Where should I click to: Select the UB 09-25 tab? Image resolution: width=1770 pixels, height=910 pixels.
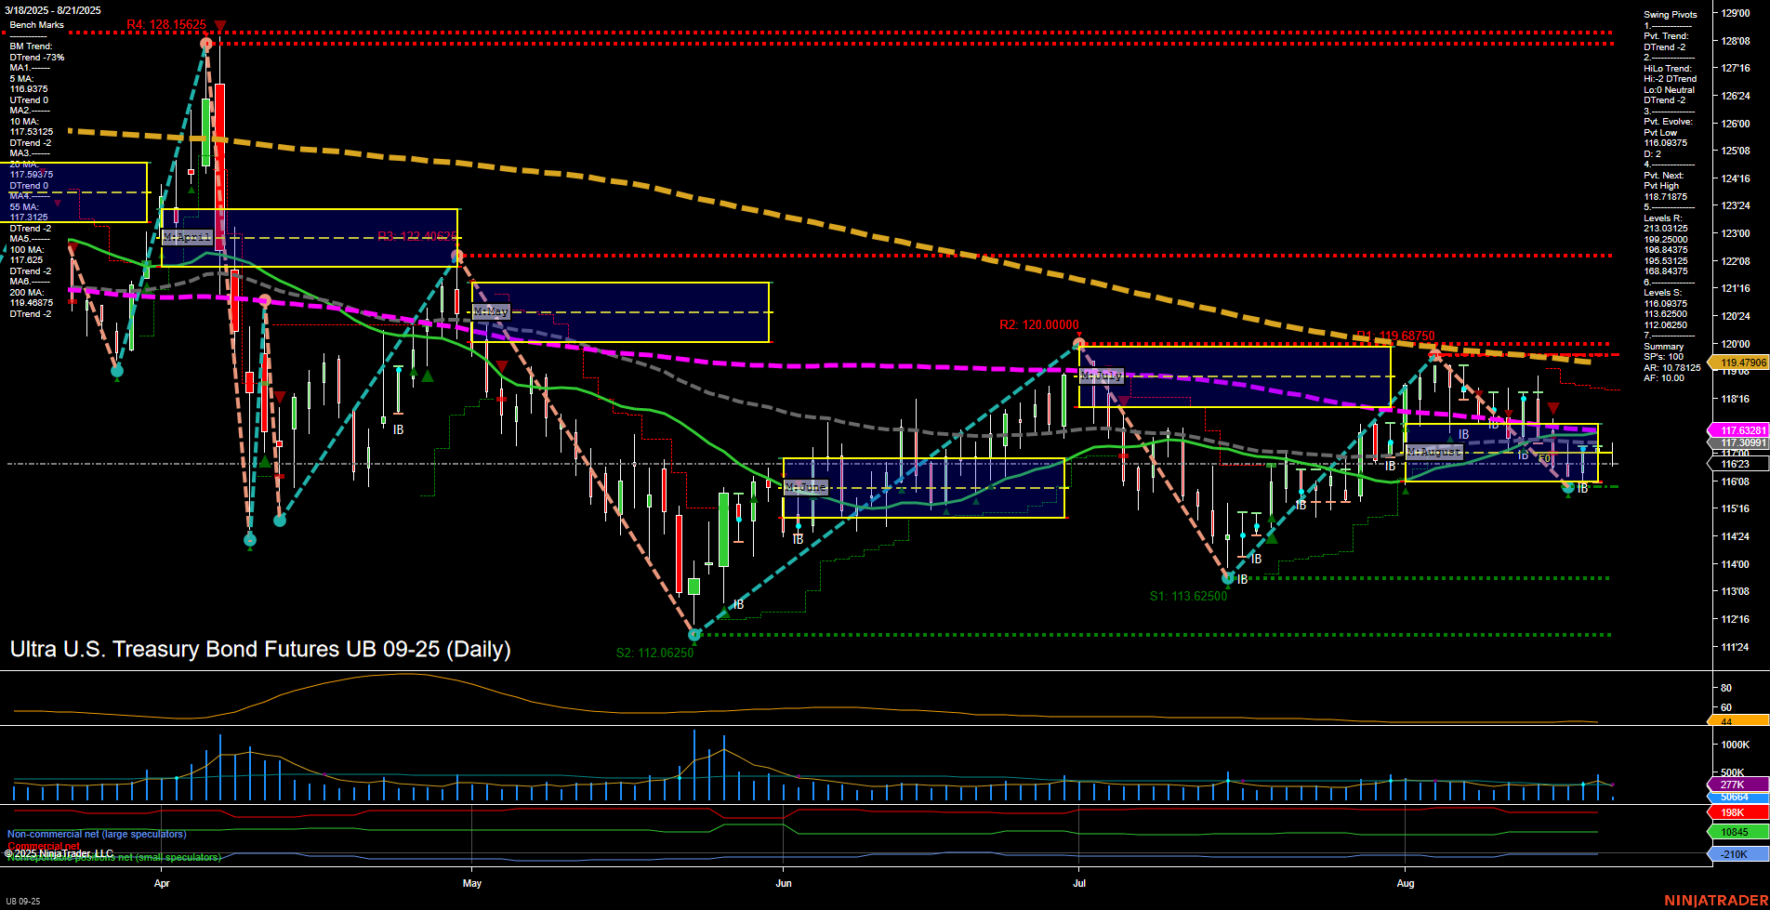(x=22, y=901)
